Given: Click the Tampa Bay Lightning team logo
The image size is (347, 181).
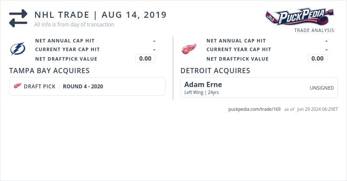Looking at the screenshot, I should (x=18, y=49).
